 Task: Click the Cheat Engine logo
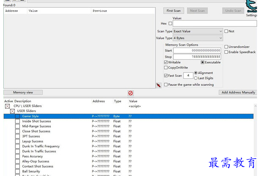(x=252, y=6)
